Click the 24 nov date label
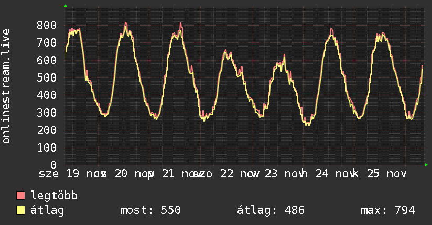The width and height of the screenshot is (432, 225). point(333,173)
